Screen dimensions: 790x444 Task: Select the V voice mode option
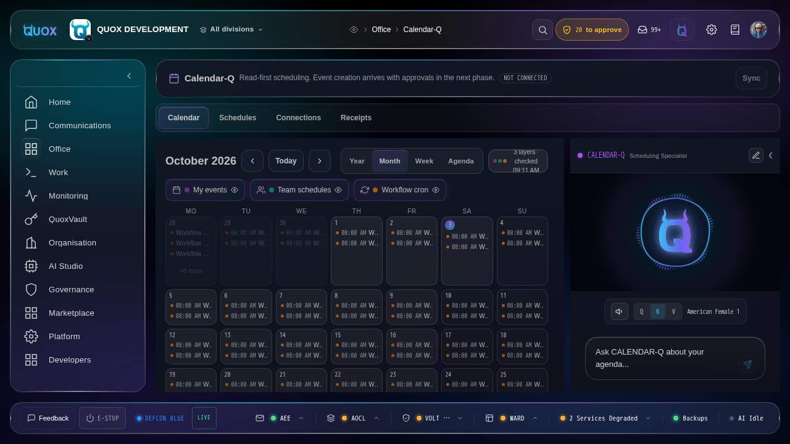[x=673, y=311]
